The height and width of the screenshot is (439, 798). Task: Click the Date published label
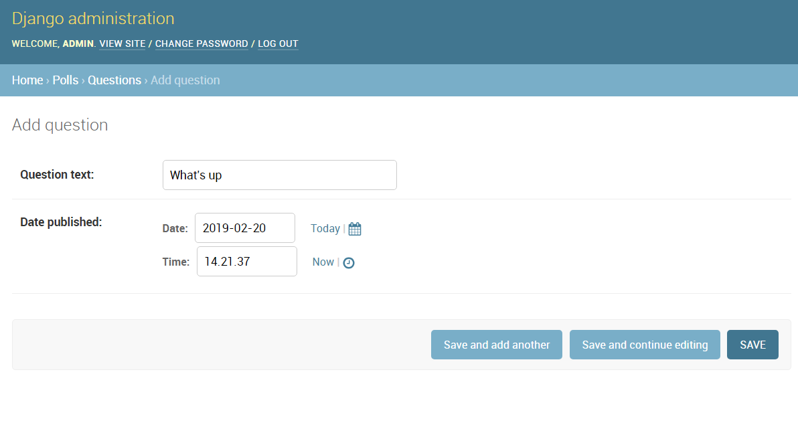(61, 222)
